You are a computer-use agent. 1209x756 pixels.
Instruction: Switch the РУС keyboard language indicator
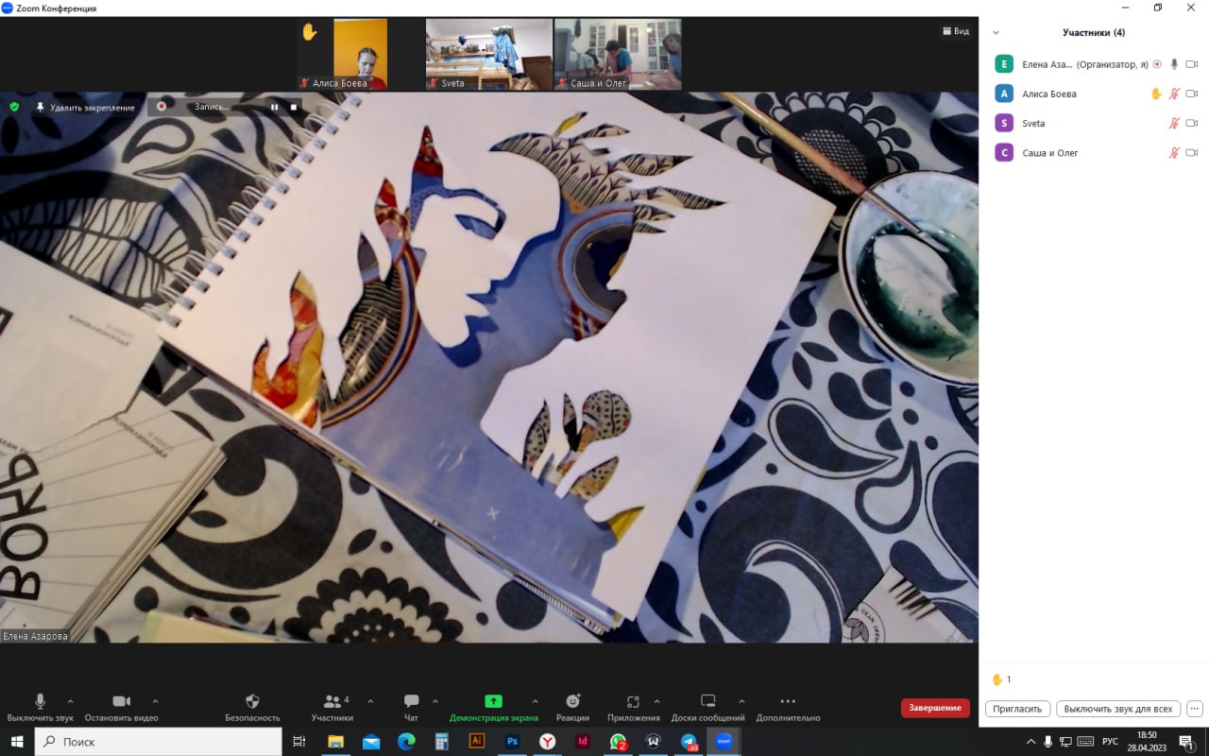(1111, 741)
